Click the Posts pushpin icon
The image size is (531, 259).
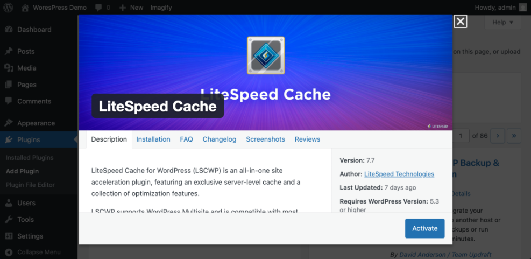tap(9, 52)
